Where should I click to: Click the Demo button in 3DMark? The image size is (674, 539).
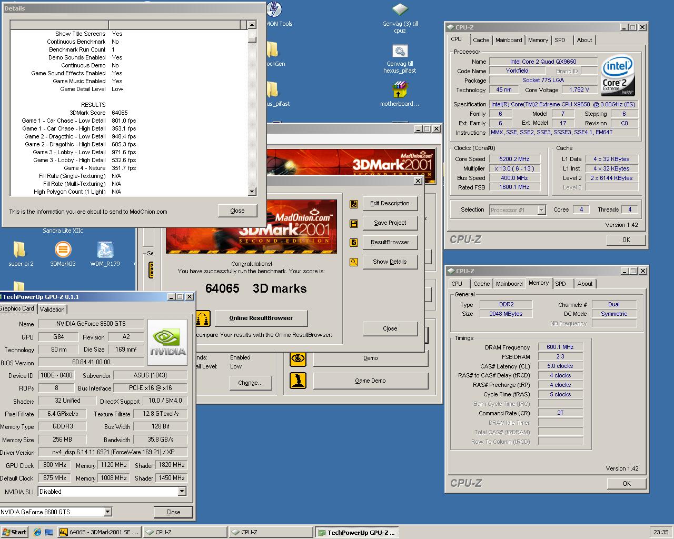click(x=371, y=358)
